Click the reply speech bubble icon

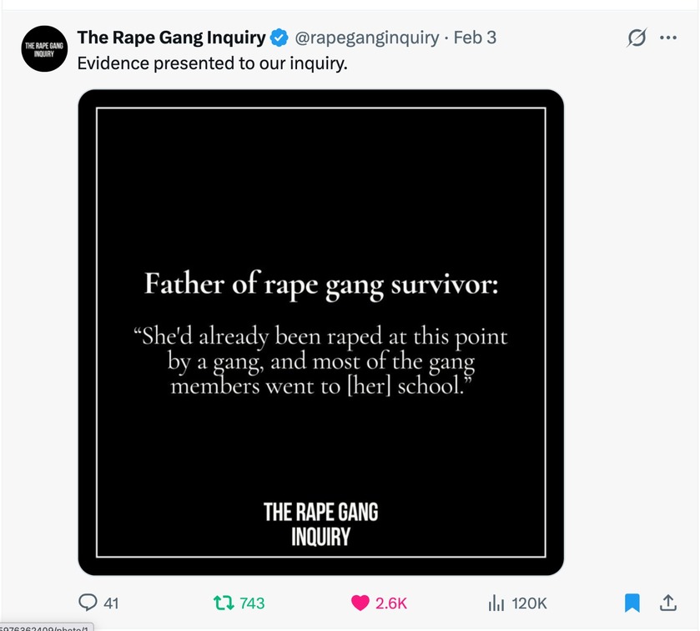coord(88,602)
